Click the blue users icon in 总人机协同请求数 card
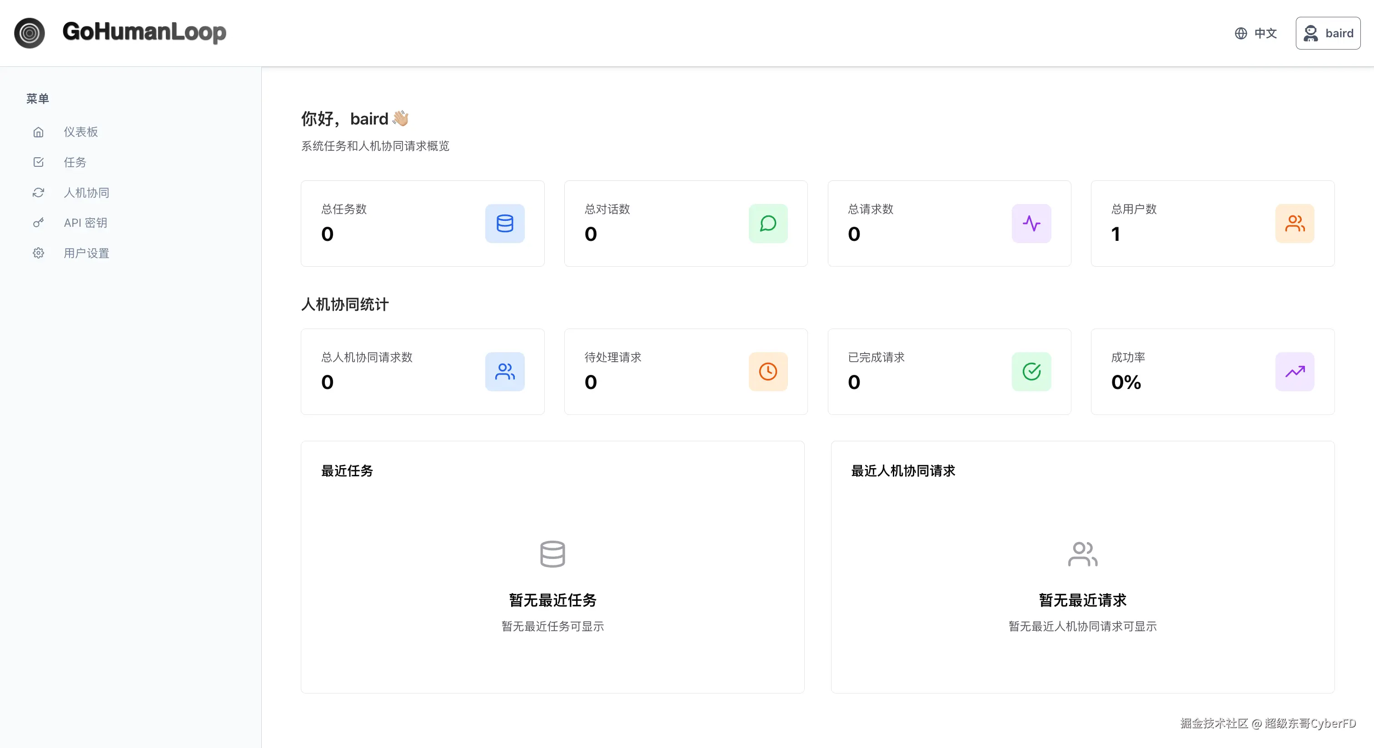The height and width of the screenshot is (748, 1374). click(x=505, y=372)
